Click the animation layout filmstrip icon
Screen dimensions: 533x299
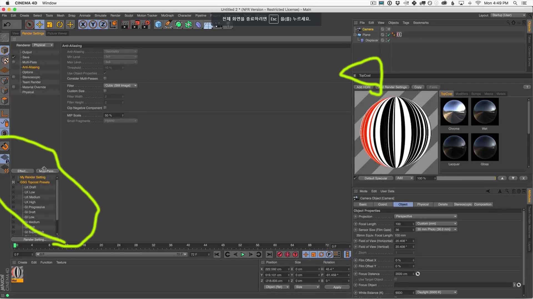click(347, 254)
